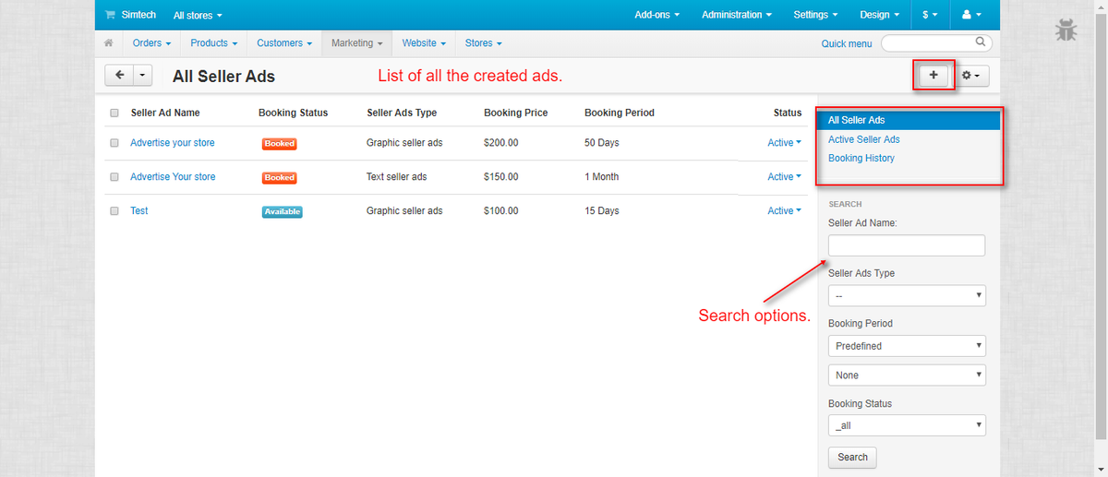Click the home icon in navigation bar
Screen dimensions: 1108x477
109,43
